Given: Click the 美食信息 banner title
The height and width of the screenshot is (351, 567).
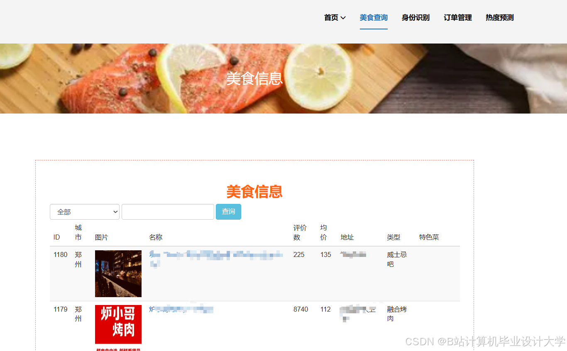Looking at the screenshot, I should pos(254,78).
